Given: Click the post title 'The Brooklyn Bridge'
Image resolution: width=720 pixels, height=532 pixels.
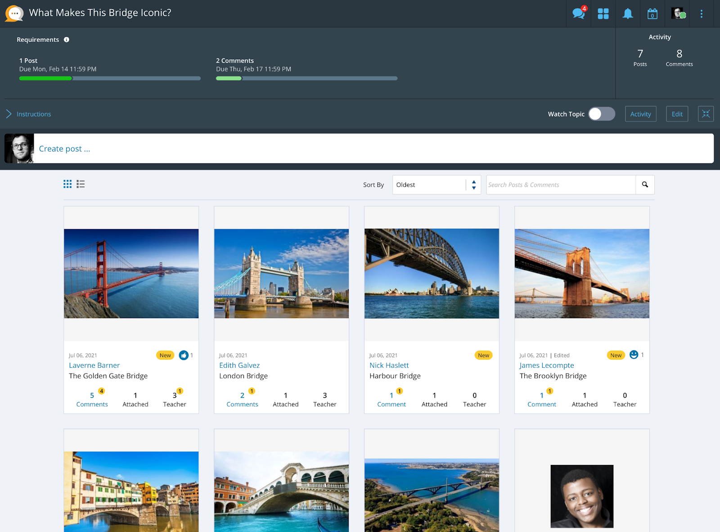Looking at the screenshot, I should click(553, 376).
